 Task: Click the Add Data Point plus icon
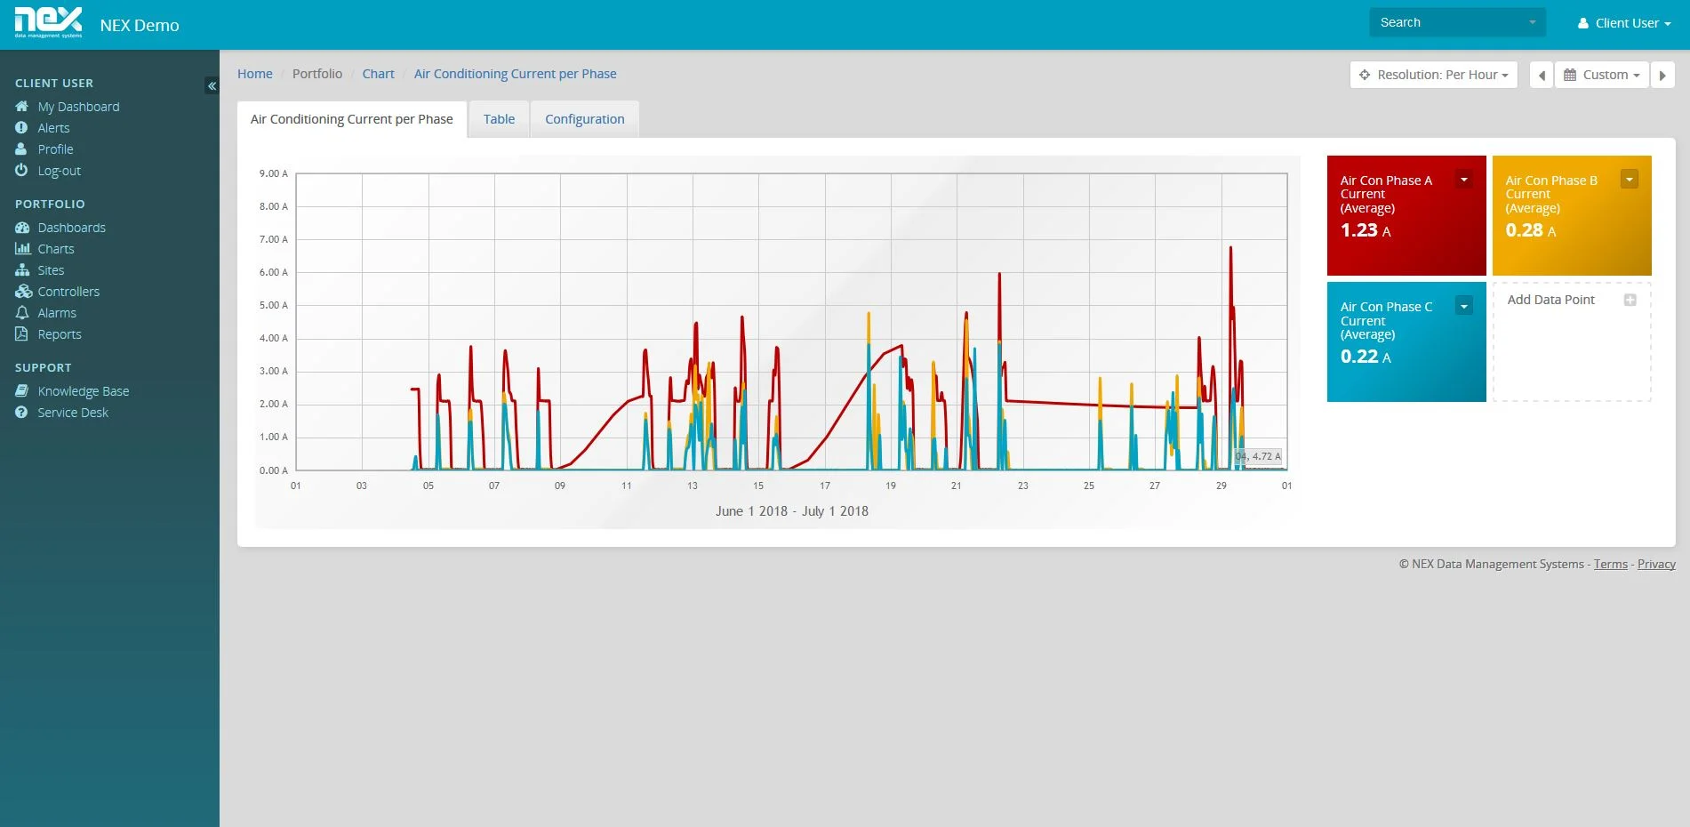tap(1630, 300)
